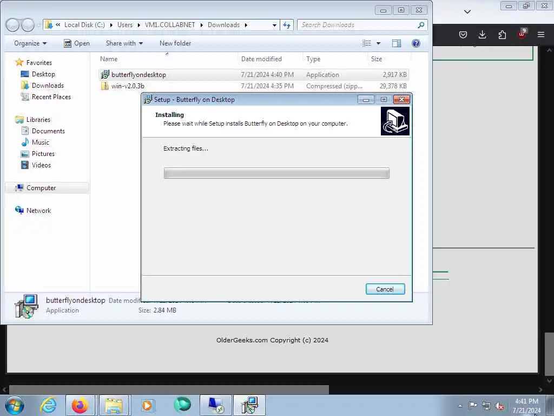The image size is (554, 416).
Task: Click the Explorer Forward button
Action: click(x=28, y=25)
